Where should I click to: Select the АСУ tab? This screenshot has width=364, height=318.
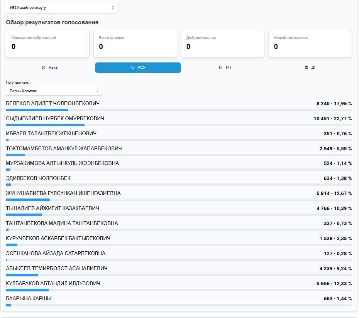138,67
